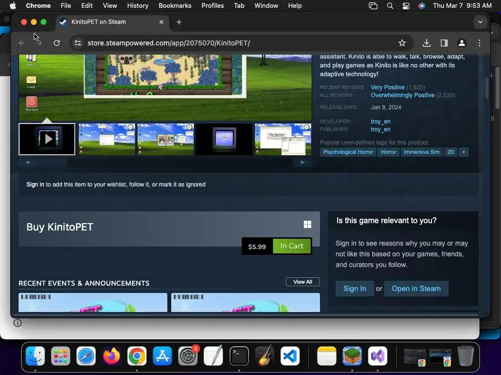Open Trash in the Dock
501x375 pixels.
point(466,356)
